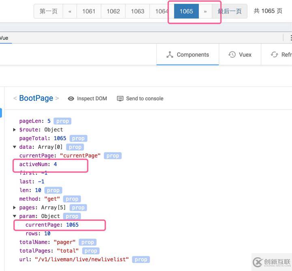Click the Send to console icon

click(x=120, y=98)
